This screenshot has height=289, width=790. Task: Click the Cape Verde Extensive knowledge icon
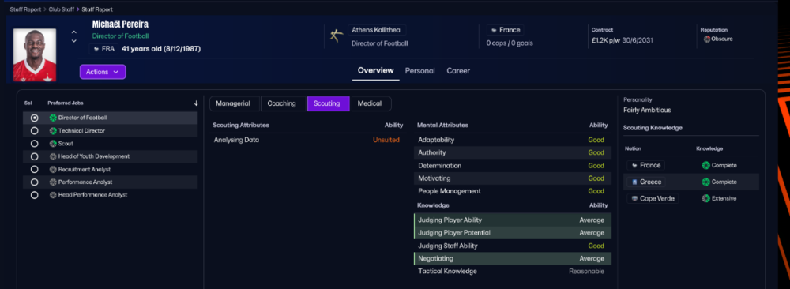pos(705,198)
